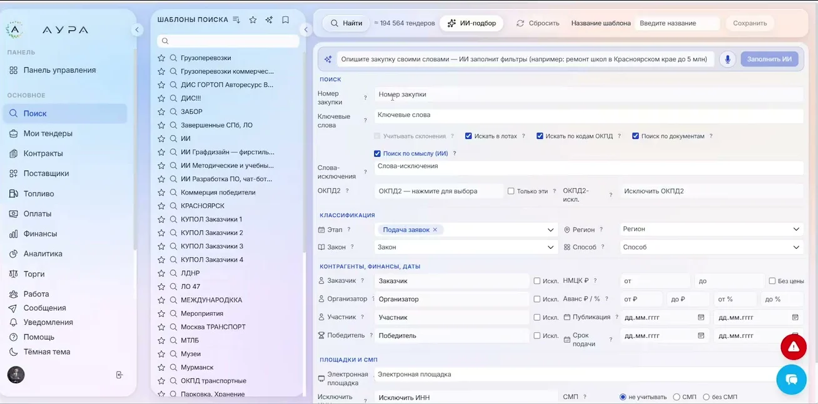818x404 pixels.
Task: Open the Способ dropdown
Action: point(710,247)
